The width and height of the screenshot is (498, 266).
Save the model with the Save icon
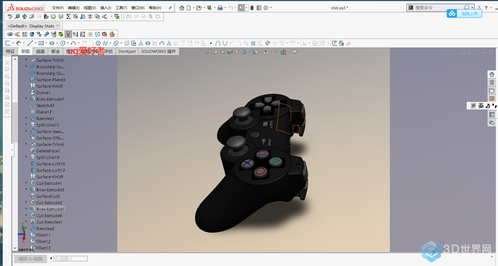point(209,8)
